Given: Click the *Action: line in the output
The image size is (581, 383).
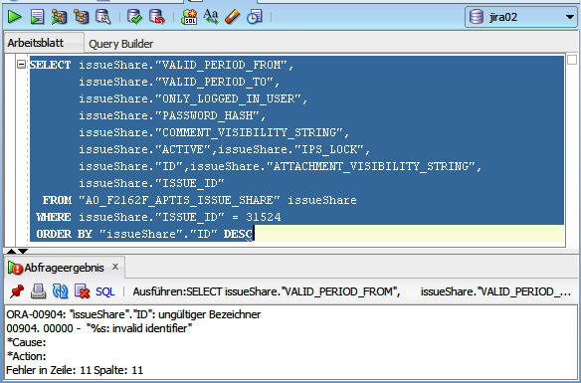Looking at the screenshot, I should tap(26, 356).
